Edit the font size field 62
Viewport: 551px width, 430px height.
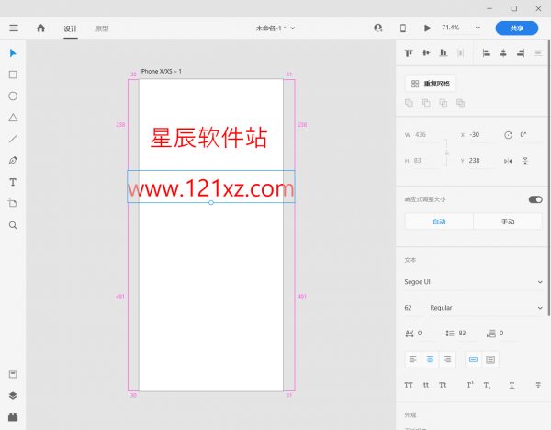(415, 308)
